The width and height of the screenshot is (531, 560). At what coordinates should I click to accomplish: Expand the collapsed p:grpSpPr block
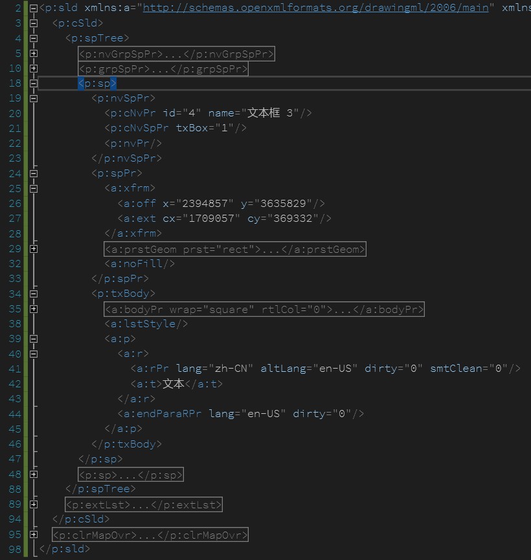tap(33, 68)
